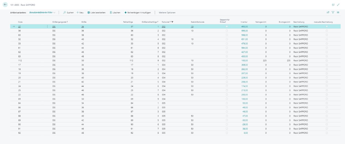The height and width of the screenshot is (144, 345).
Task: Open Weitere Optionen menu
Action: pos(167,13)
